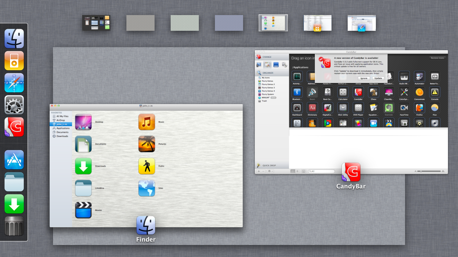Launch Safari from the Dock
The image size is (458, 257).
(x=14, y=83)
